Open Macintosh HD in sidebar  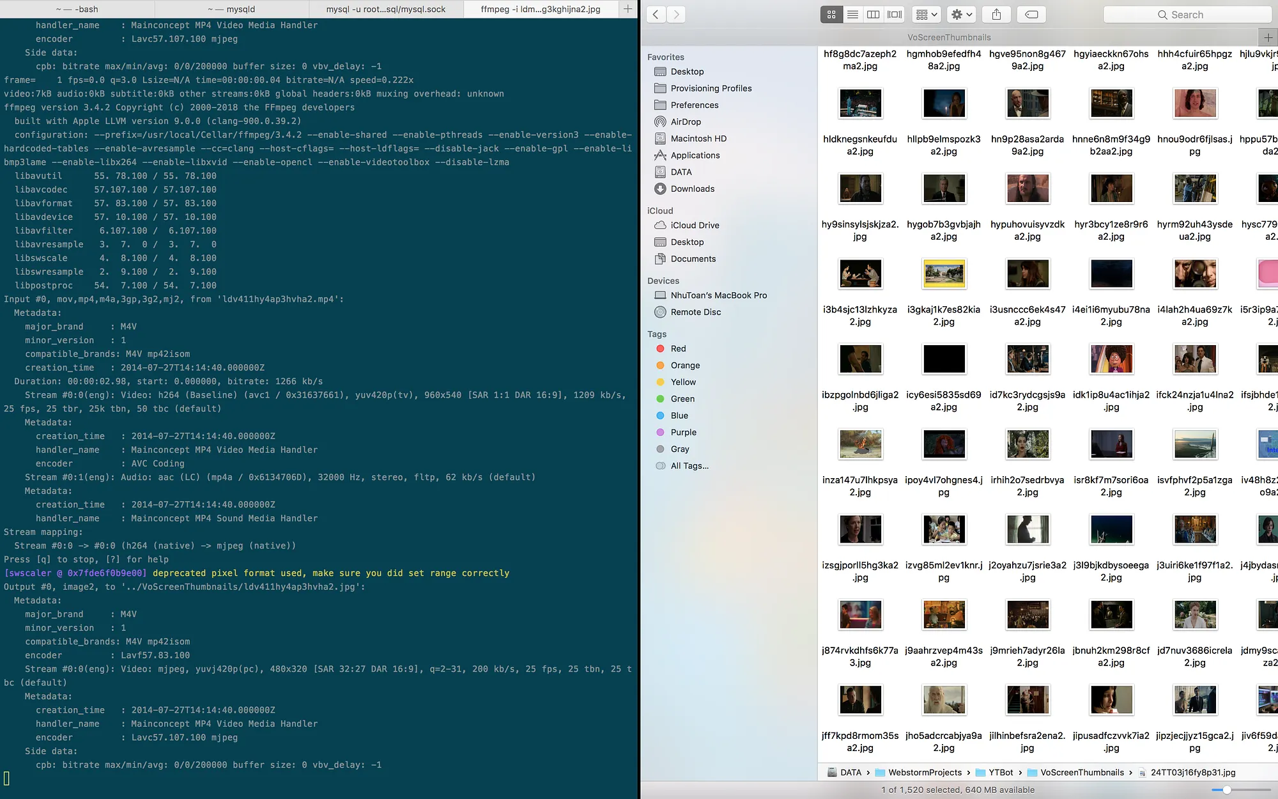tap(698, 138)
